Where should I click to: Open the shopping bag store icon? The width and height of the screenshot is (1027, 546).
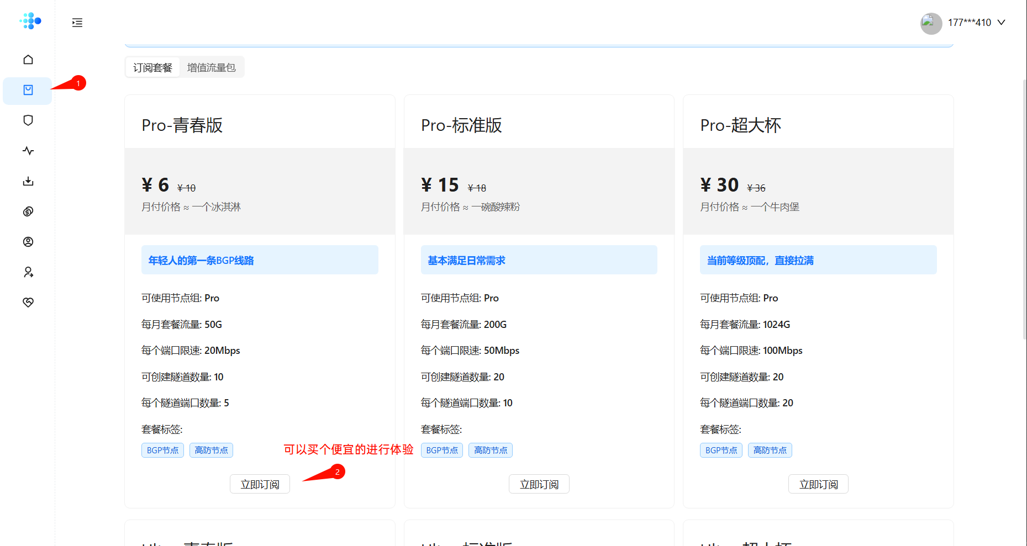tap(28, 90)
